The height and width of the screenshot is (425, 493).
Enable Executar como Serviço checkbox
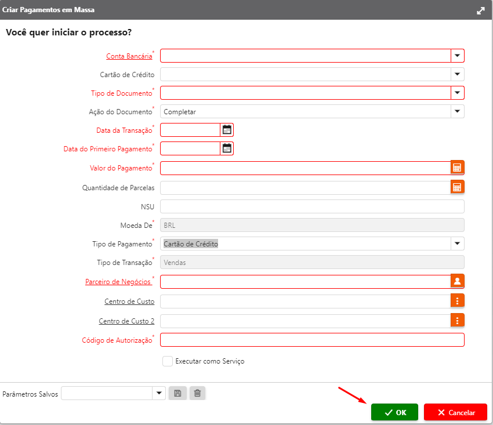pyautogui.click(x=168, y=361)
